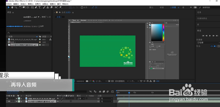Screen dimensions: 220x107
Task: Select the Unified Camera tool
Action: [x=24, y=7]
